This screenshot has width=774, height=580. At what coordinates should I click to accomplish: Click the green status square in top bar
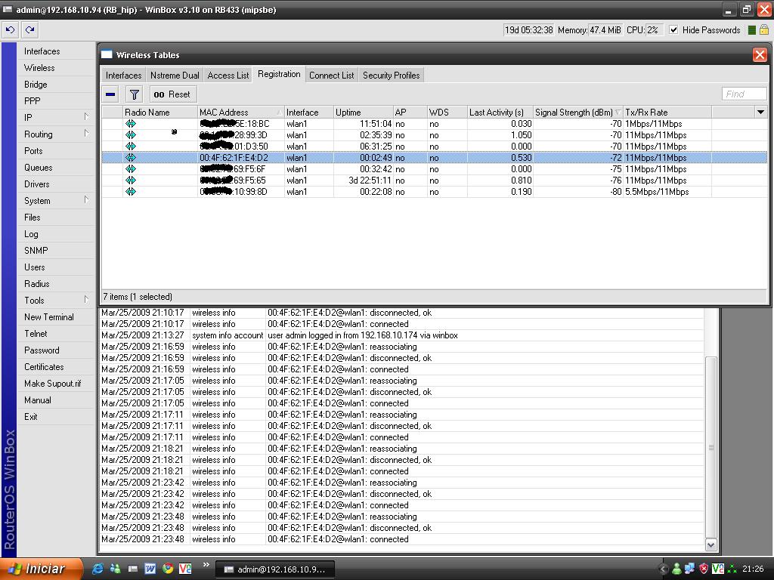(x=752, y=30)
